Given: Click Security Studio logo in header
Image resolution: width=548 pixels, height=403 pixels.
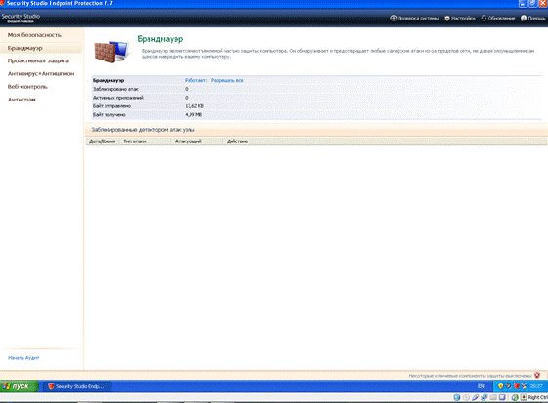Looking at the screenshot, I should (x=21, y=18).
